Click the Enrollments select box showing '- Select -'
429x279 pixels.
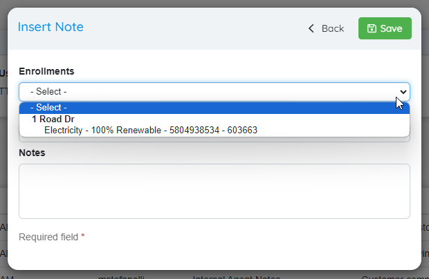click(214, 92)
